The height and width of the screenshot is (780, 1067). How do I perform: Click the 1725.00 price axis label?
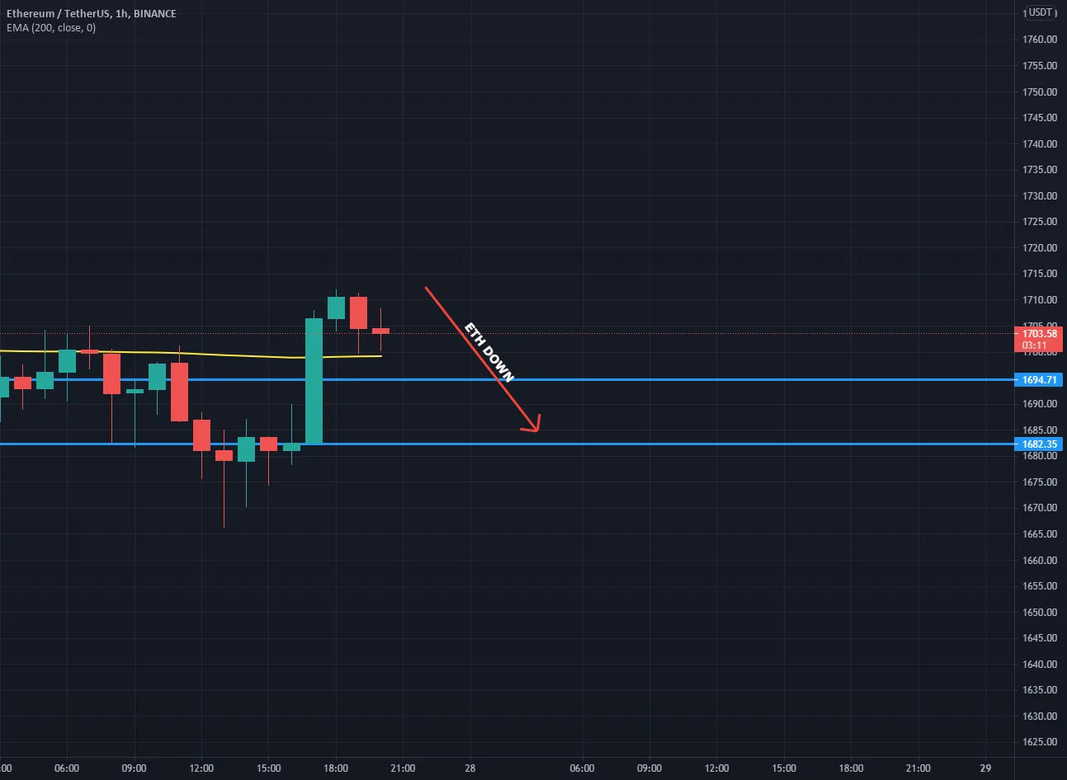click(x=1039, y=222)
